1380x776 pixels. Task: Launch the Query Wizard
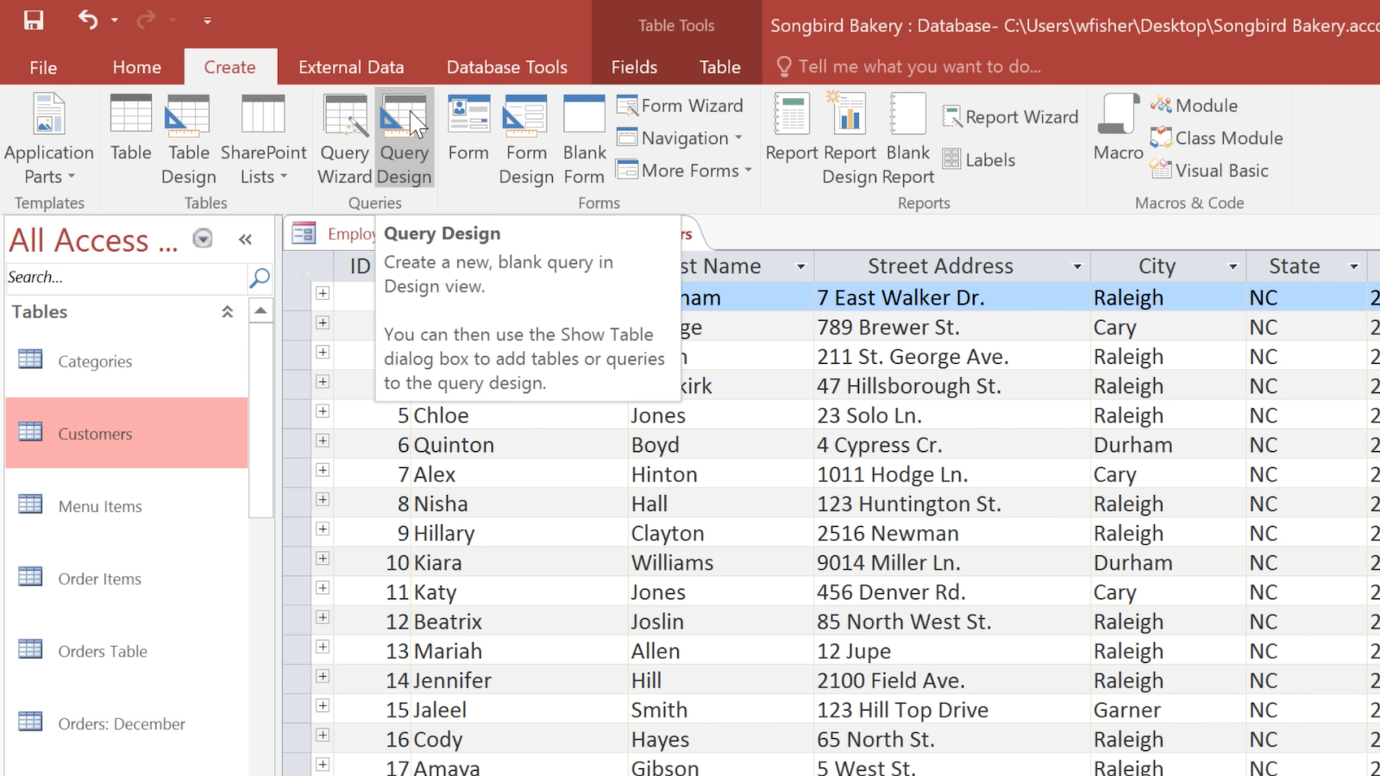pyautogui.click(x=344, y=138)
